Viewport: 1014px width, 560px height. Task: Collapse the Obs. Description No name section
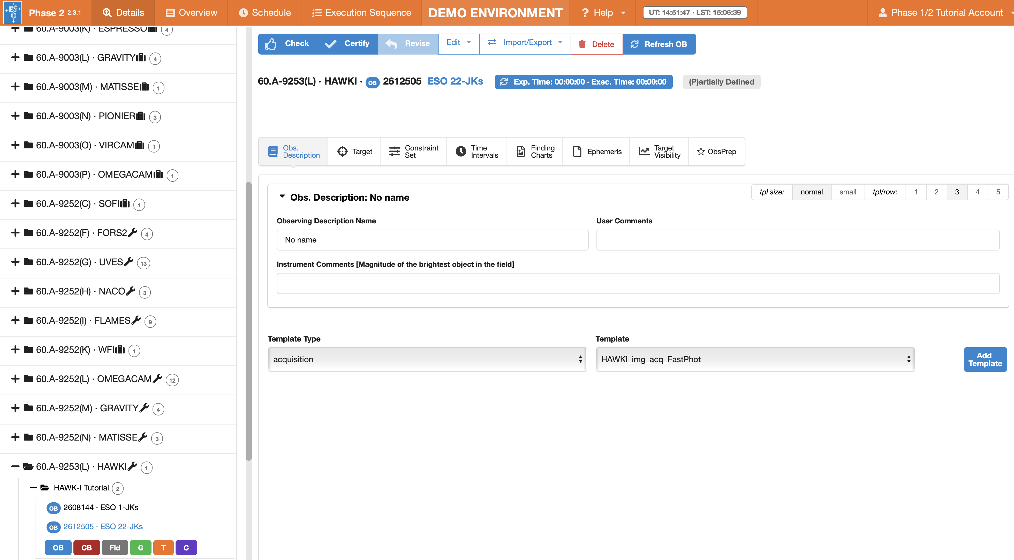point(282,196)
